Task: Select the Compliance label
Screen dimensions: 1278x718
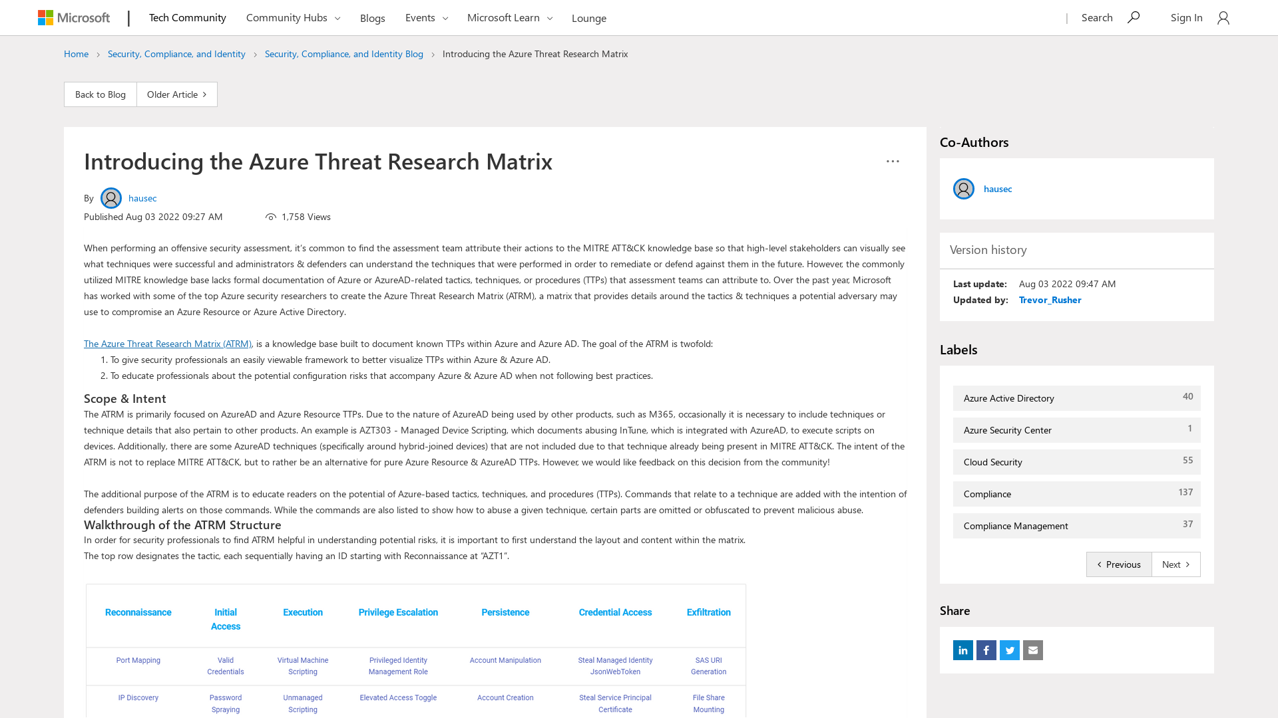Action: (987, 493)
